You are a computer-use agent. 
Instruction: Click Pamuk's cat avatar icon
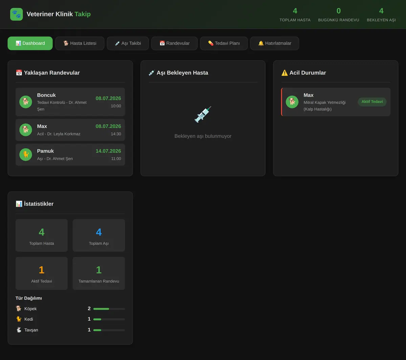point(26,154)
